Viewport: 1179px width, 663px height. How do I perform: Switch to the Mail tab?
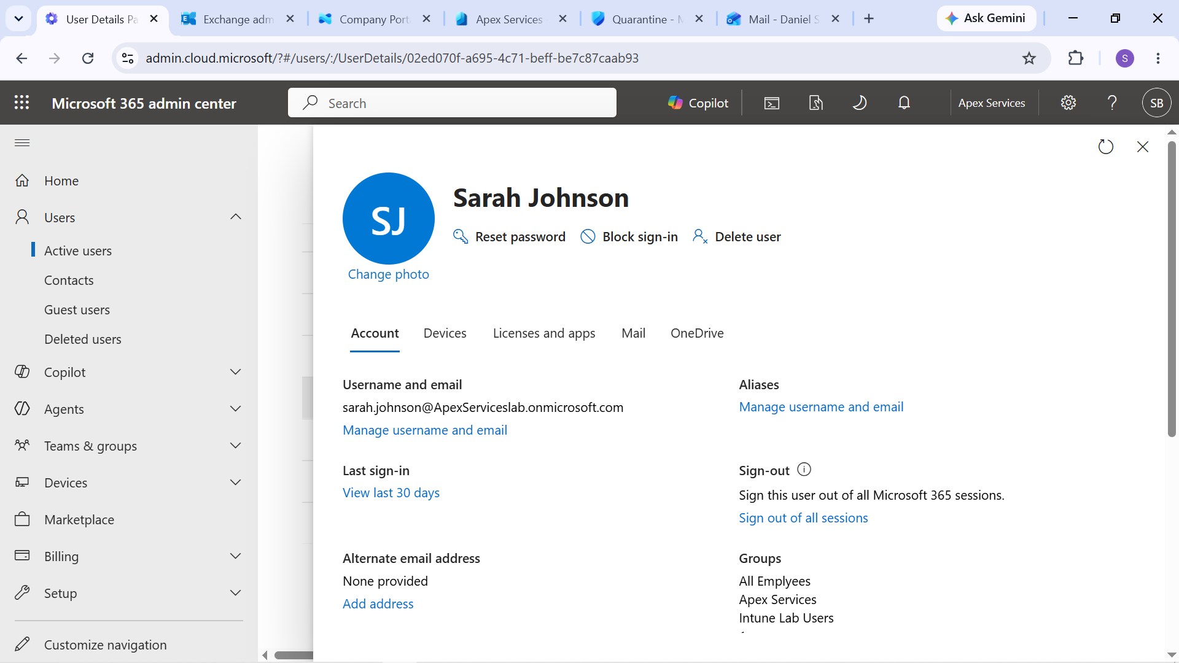click(633, 333)
